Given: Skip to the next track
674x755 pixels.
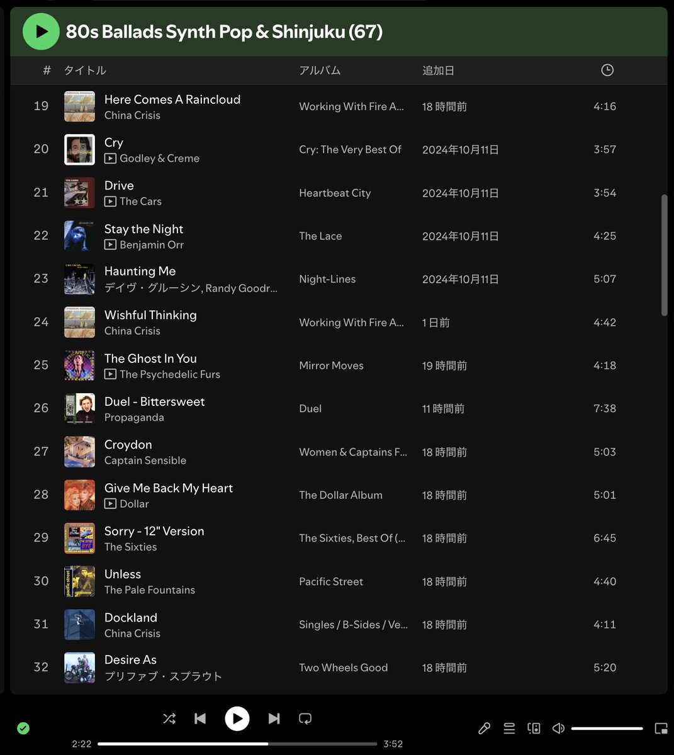Looking at the screenshot, I should 274,719.
